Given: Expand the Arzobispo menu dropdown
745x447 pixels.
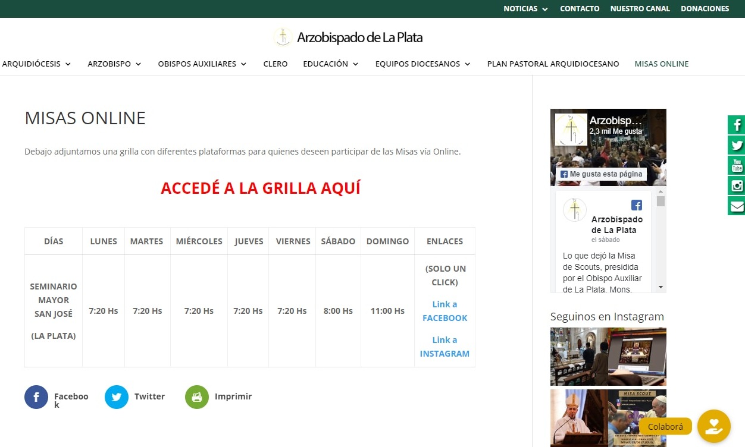Looking at the screenshot, I should coord(114,64).
